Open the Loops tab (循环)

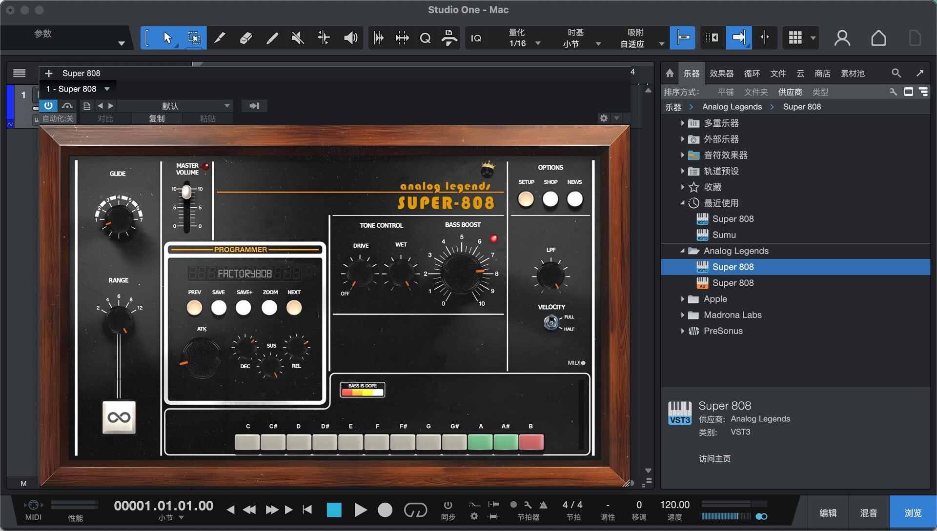pyautogui.click(x=752, y=73)
